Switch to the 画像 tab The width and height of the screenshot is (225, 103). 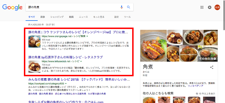pos(43,17)
